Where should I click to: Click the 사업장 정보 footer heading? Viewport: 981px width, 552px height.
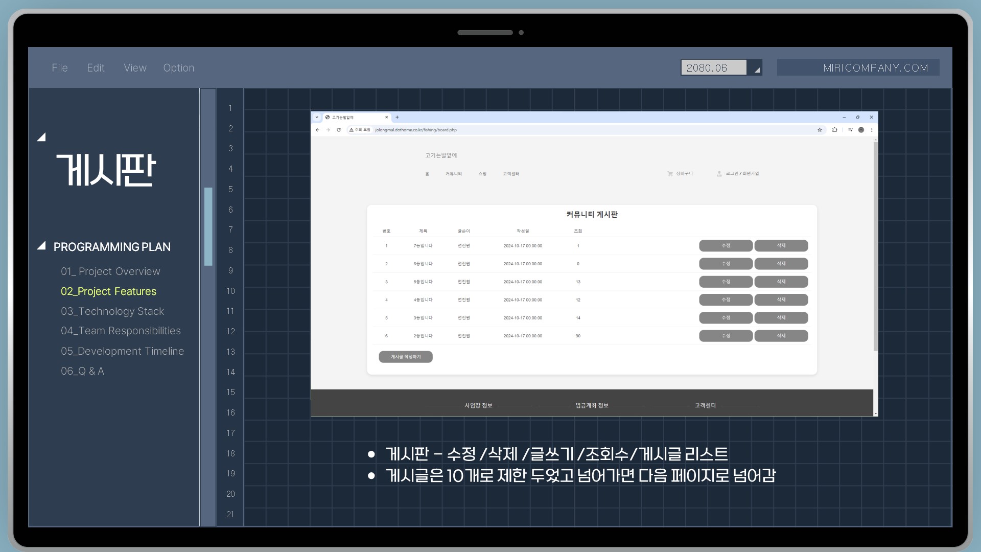click(478, 405)
